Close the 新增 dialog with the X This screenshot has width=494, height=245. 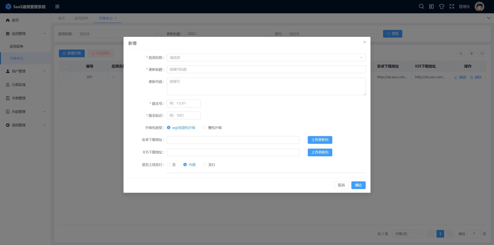pos(365,42)
